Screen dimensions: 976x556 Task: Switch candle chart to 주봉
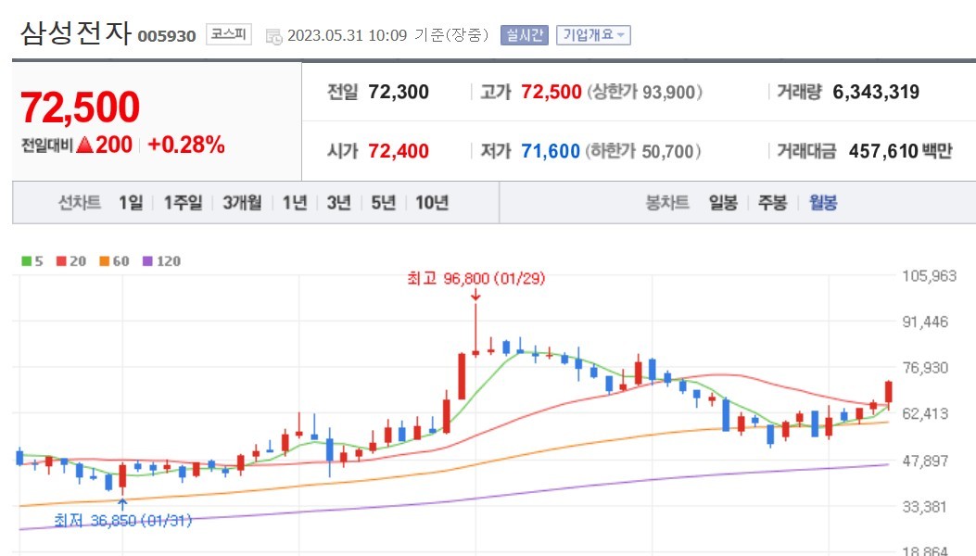pos(772,203)
